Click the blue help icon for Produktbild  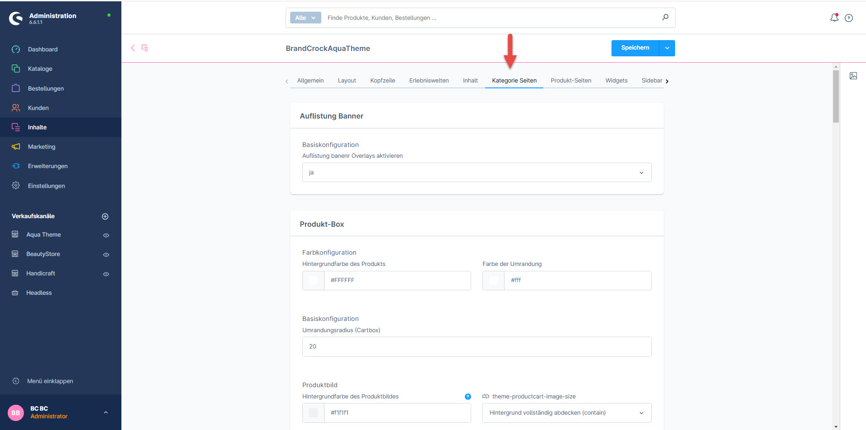[468, 397]
